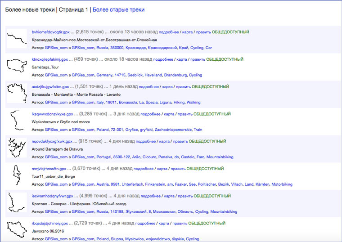Click the Wąskotorowo z Gryfic track thumbnail
Screen dimensions: 342x242
pos(17,121)
